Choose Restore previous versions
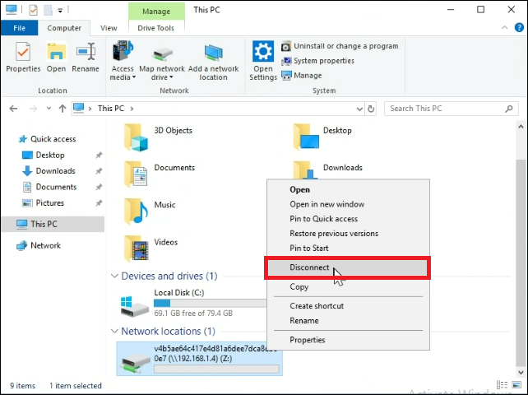 click(348, 233)
